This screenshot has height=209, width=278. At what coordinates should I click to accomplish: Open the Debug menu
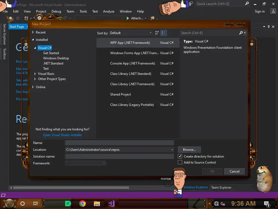(56, 11)
